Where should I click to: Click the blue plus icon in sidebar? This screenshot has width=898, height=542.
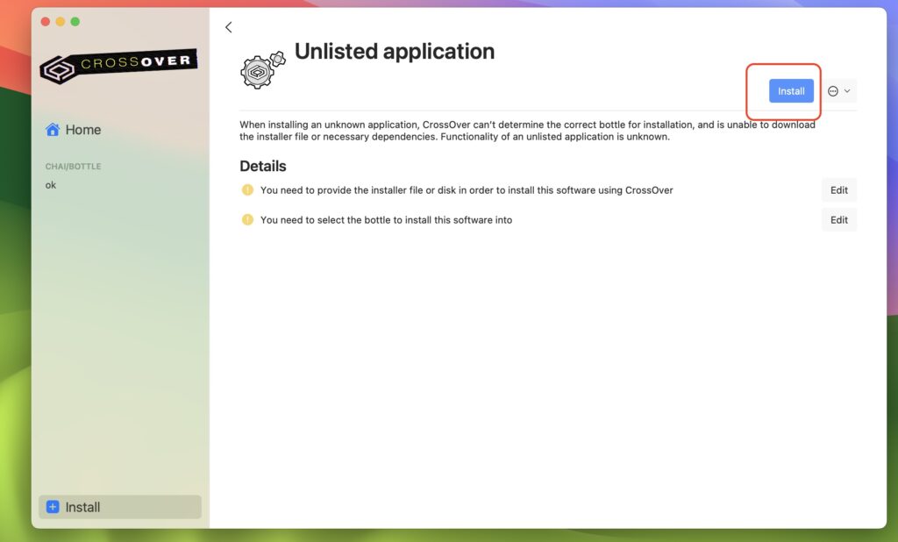[x=53, y=507]
